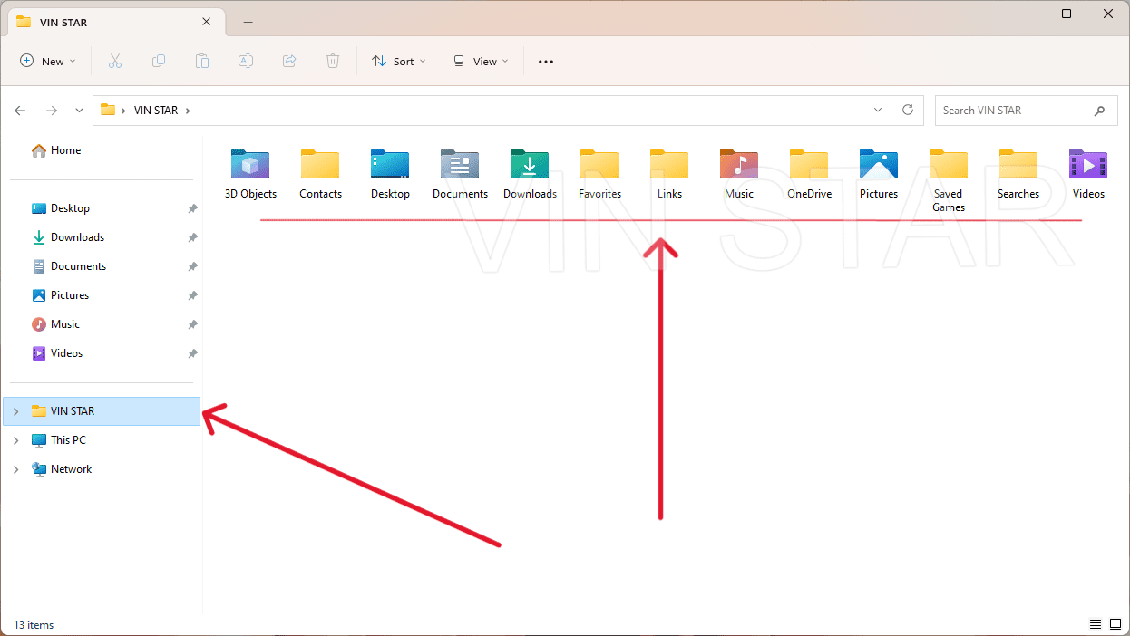Click the Share toolbar icon

click(x=289, y=61)
